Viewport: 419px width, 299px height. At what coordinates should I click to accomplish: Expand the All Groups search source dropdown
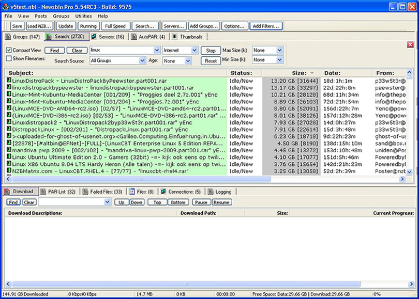click(x=142, y=60)
